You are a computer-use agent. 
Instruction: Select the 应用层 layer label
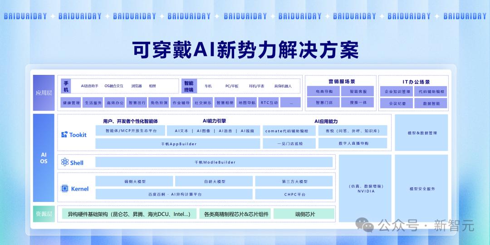click(x=44, y=93)
